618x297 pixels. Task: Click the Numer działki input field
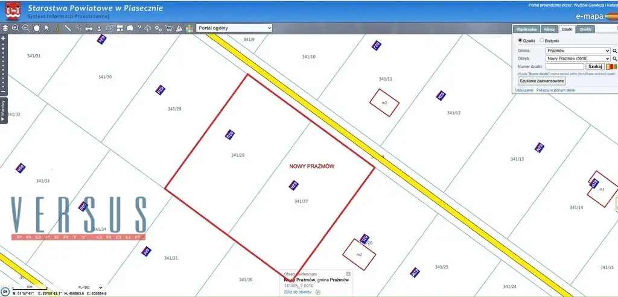pyautogui.click(x=564, y=66)
